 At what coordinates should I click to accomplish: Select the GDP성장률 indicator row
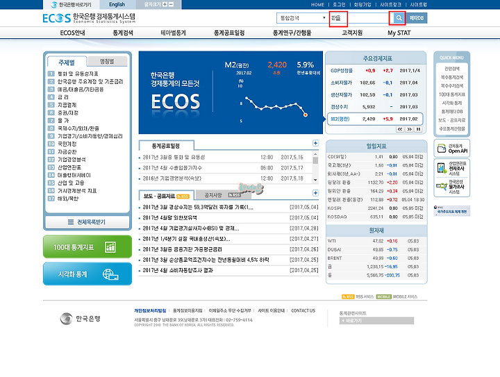point(375,70)
